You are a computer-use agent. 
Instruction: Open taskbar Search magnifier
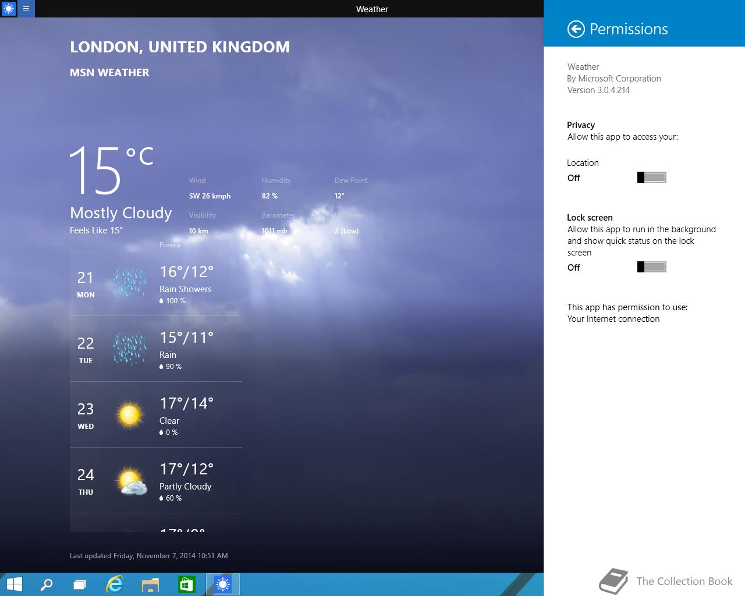(x=47, y=584)
